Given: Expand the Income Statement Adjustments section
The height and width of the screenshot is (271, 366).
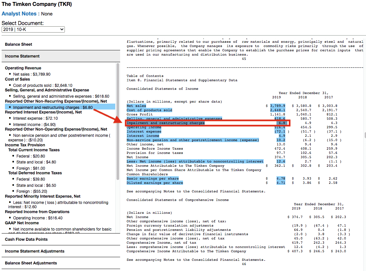Looking at the screenshot, I should click(x=61, y=251).
